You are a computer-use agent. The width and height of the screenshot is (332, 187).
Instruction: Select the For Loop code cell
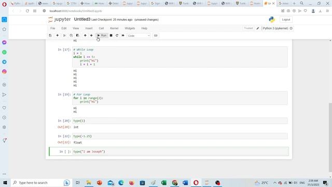point(180,98)
